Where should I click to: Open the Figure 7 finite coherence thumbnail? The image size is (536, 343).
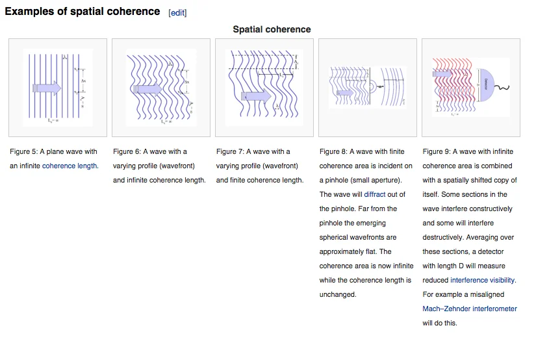[264, 88]
